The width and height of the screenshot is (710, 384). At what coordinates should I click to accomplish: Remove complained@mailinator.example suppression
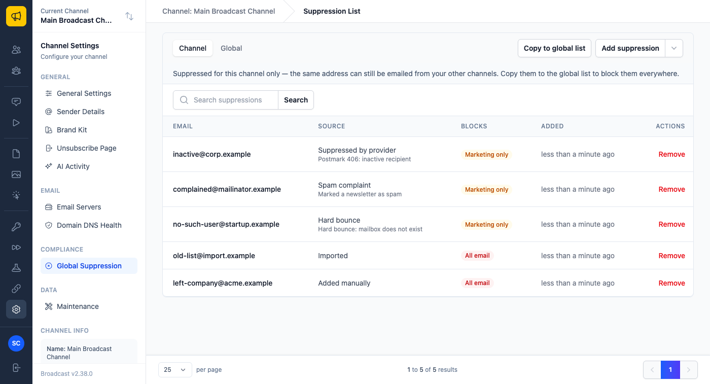coord(671,189)
